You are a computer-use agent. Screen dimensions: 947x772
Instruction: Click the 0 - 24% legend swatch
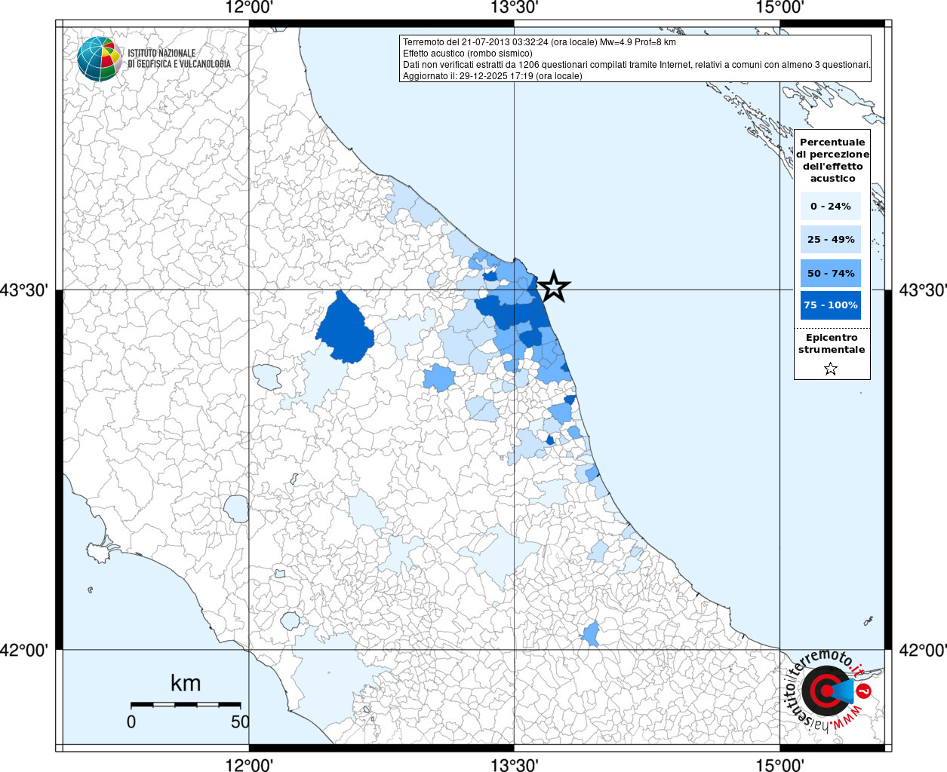tap(831, 206)
